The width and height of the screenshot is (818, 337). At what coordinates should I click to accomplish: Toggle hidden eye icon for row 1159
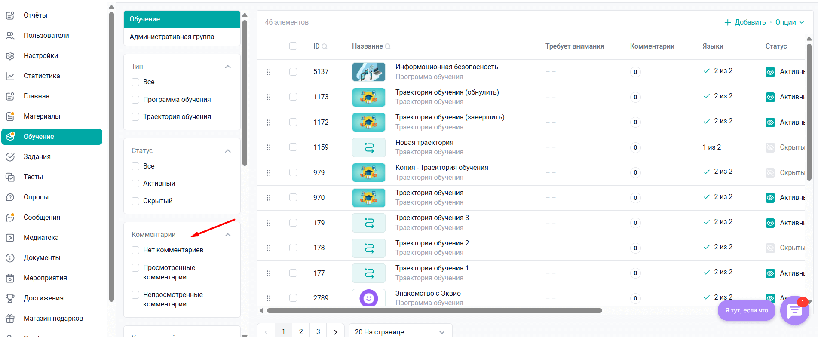click(770, 147)
